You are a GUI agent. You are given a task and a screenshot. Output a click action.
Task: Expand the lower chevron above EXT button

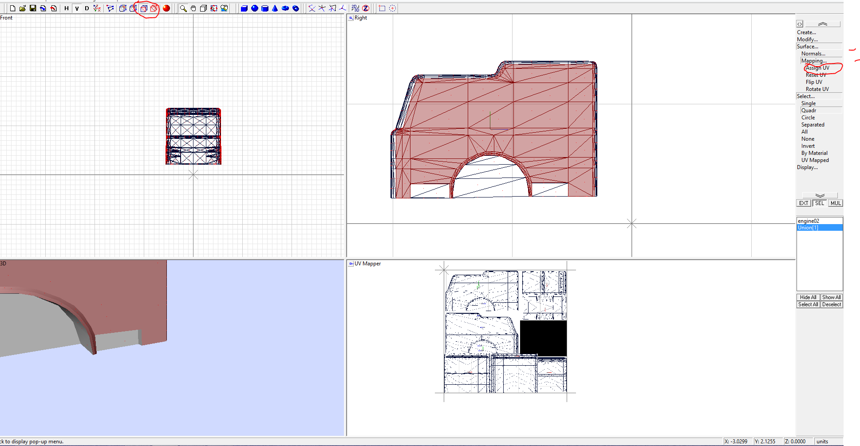pyautogui.click(x=819, y=195)
